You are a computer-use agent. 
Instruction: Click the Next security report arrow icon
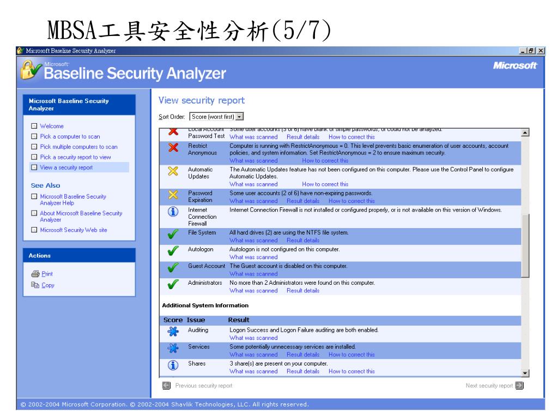(x=519, y=386)
